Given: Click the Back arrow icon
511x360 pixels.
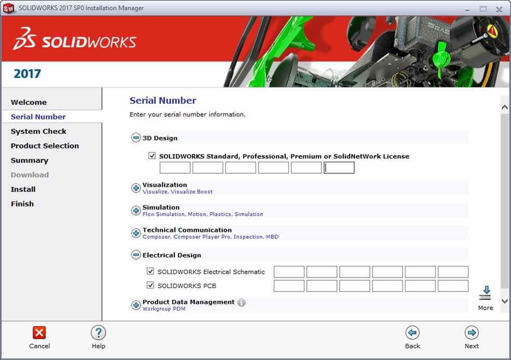Looking at the screenshot, I should click(412, 333).
